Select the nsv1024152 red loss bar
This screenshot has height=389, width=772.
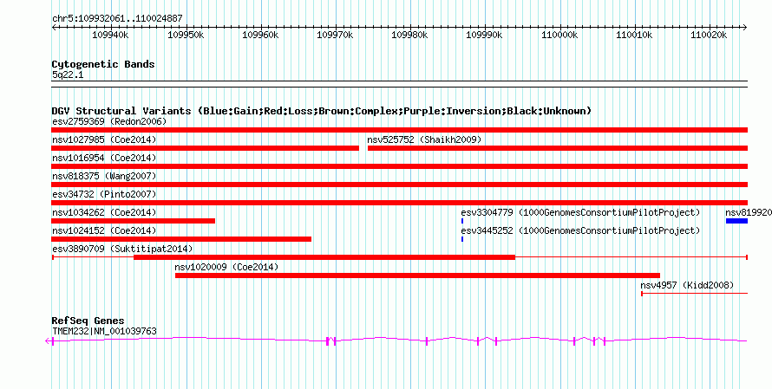(x=181, y=239)
